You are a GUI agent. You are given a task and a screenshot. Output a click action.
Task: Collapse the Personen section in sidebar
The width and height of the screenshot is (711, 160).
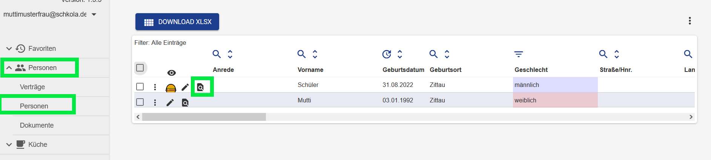[x=9, y=68]
